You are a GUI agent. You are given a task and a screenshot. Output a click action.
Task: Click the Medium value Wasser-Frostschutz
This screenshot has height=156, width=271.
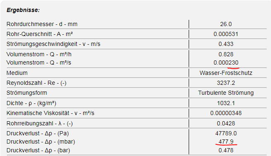(x=226, y=73)
